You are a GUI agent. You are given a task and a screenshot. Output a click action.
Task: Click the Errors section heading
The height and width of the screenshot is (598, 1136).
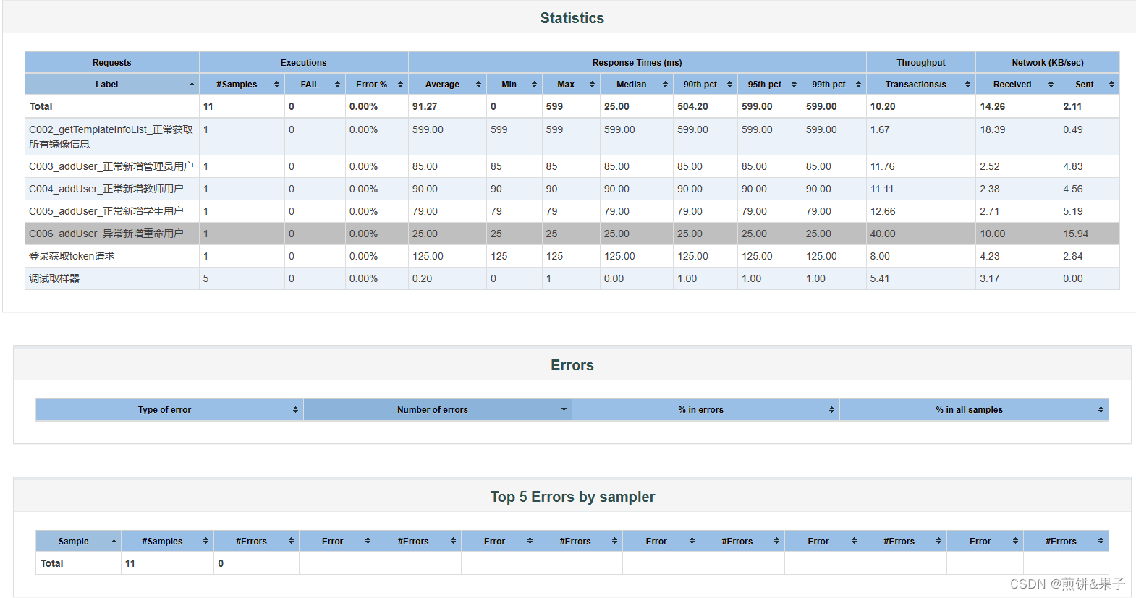572,365
